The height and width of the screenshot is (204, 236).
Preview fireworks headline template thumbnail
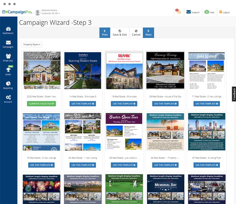[41, 189]
